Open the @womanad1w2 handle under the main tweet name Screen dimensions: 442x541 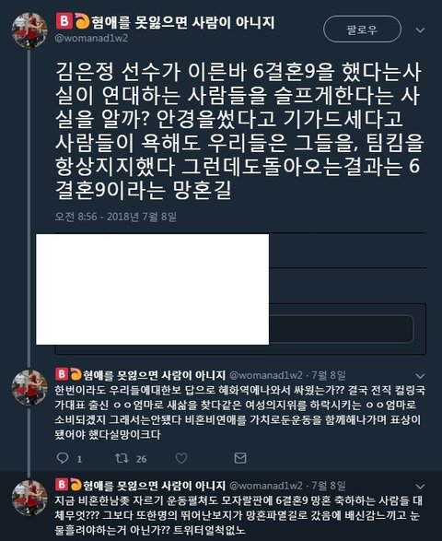tap(91, 38)
